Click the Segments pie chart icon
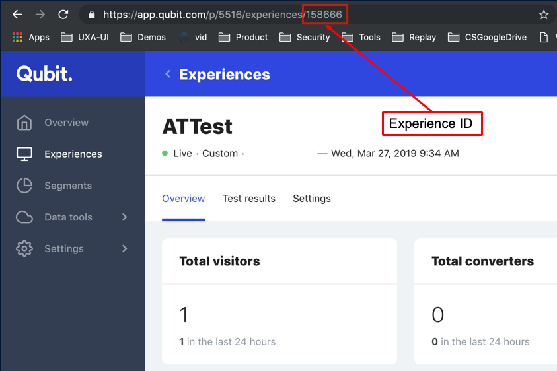This screenshot has width=557, height=371. tap(24, 185)
